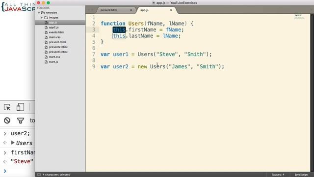Clear the console with the ban icon
314x177 pixels.
click(7, 120)
